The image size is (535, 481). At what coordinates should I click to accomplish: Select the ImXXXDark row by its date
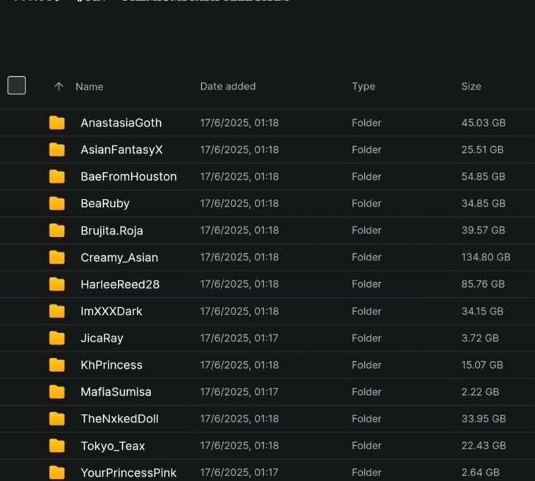pyautogui.click(x=239, y=311)
